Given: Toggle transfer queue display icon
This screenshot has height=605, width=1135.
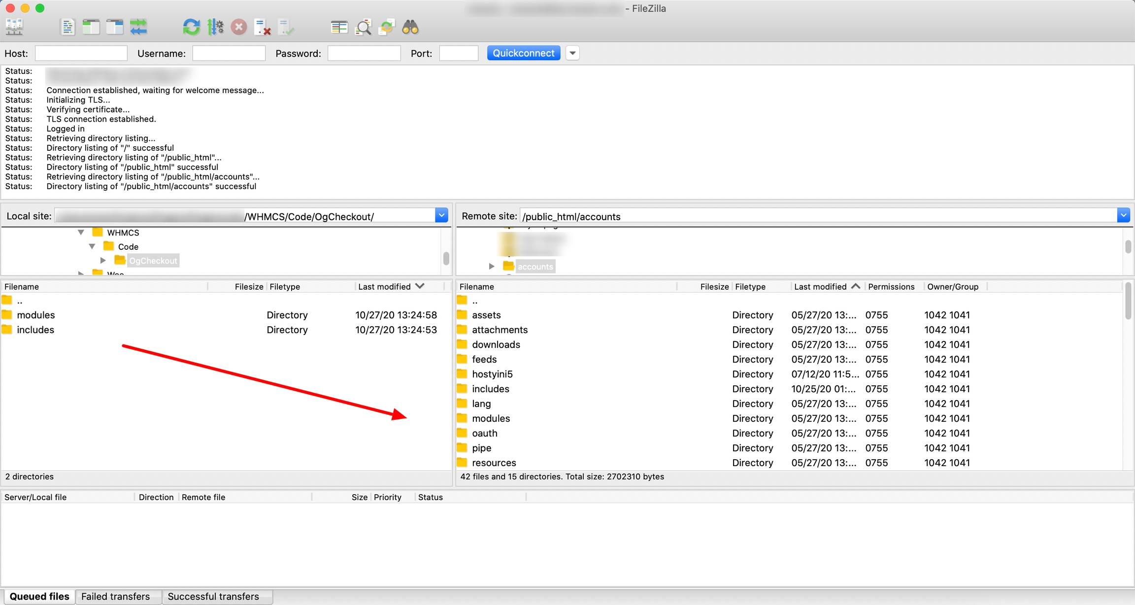Looking at the screenshot, I should (x=138, y=27).
